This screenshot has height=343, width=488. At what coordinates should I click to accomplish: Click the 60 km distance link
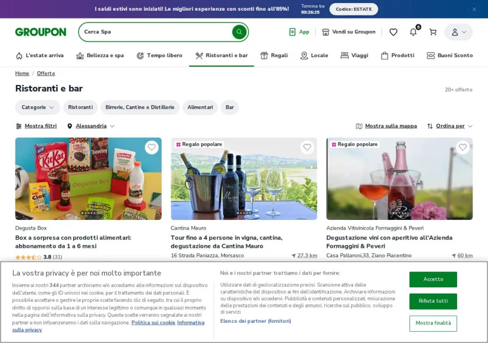pos(462,256)
